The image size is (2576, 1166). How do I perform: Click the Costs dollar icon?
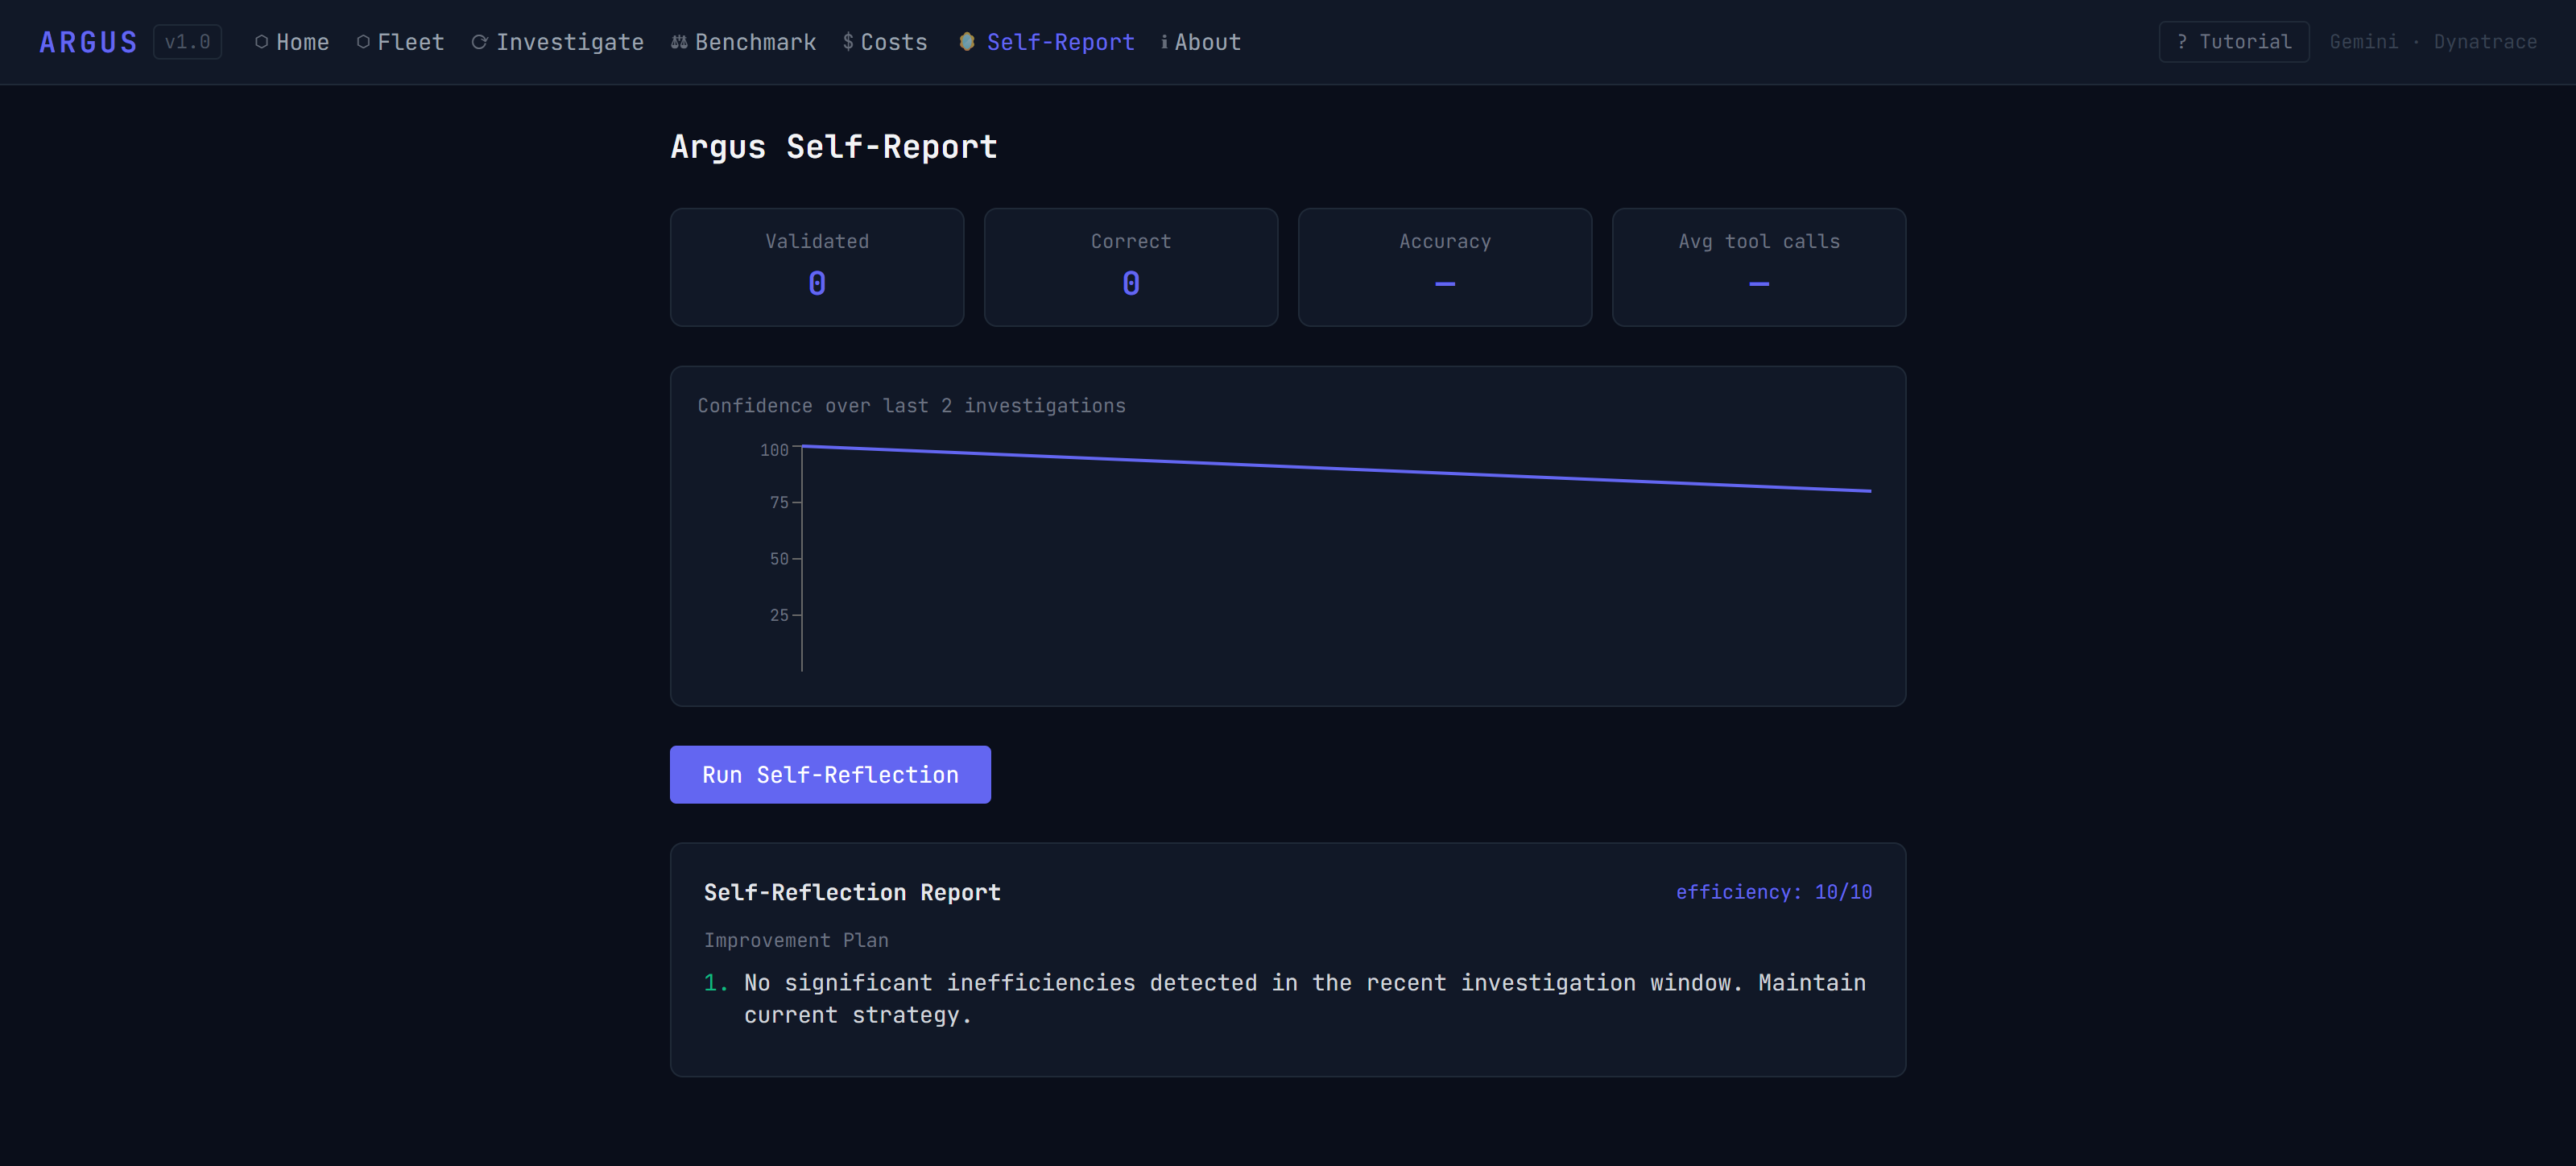pos(848,42)
